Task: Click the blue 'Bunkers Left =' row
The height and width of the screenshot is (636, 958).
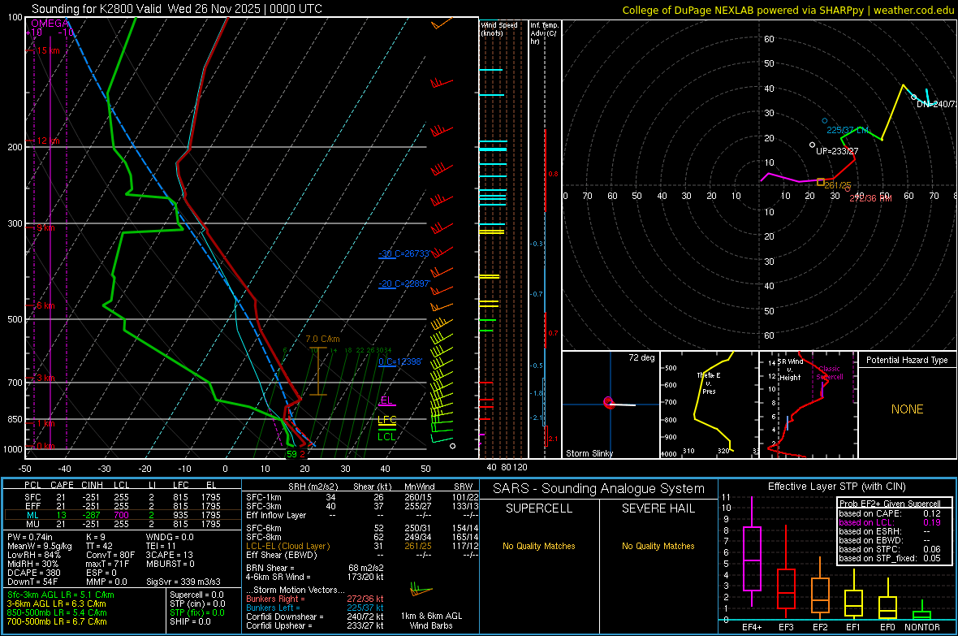Action: (315, 608)
